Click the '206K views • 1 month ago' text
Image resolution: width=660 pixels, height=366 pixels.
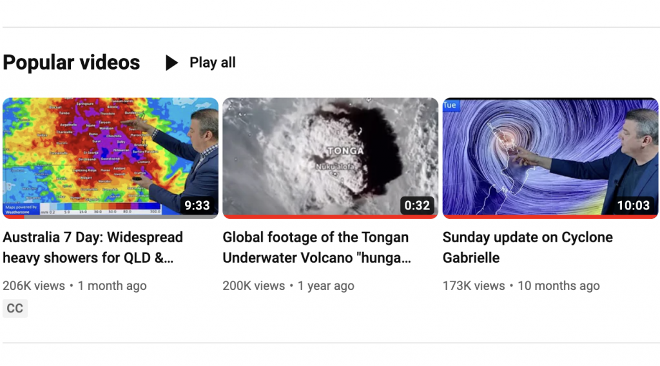pyautogui.click(x=75, y=285)
